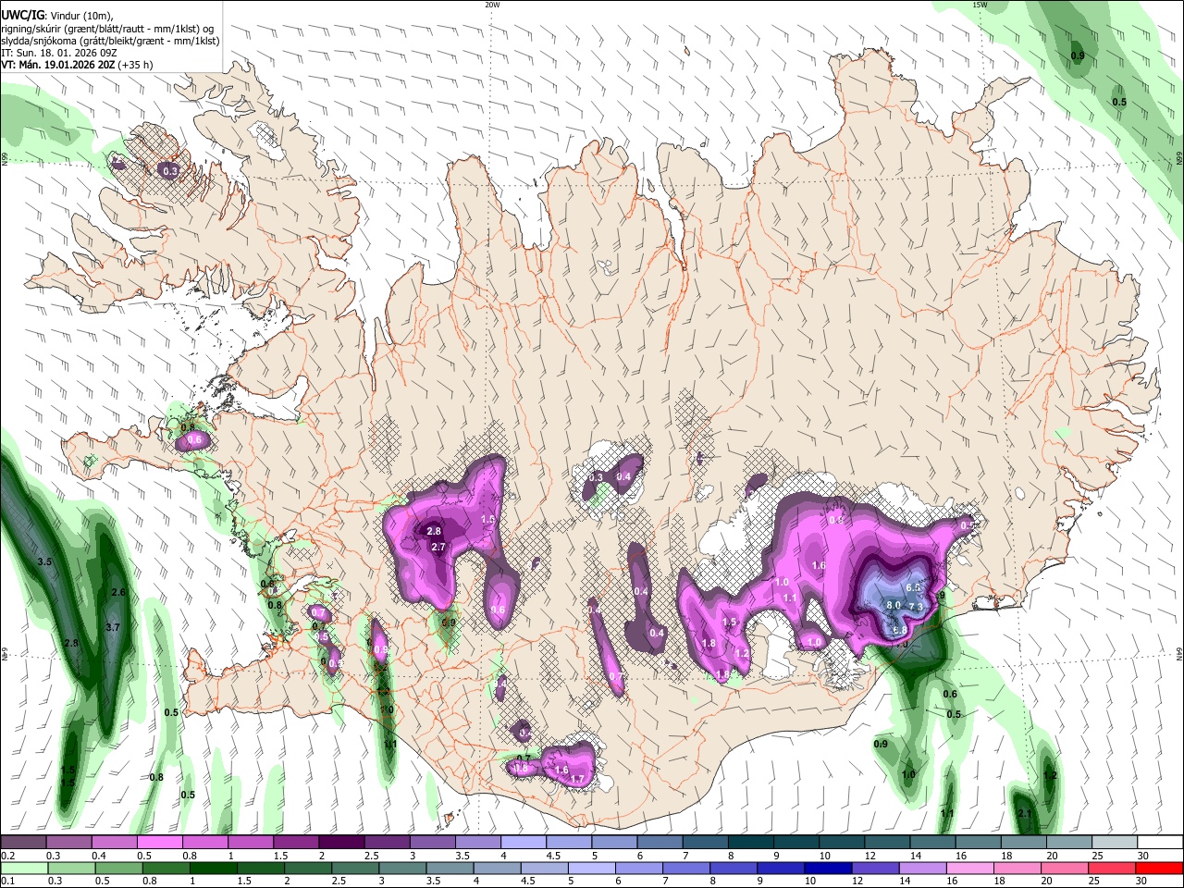Pick the bright pink 0.5 swatch on the snow scale
The image size is (1184, 888).
click(159, 843)
